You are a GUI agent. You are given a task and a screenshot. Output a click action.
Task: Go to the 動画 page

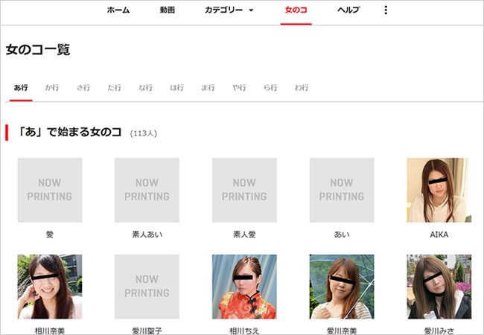pyautogui.click(x=168, y=10)
